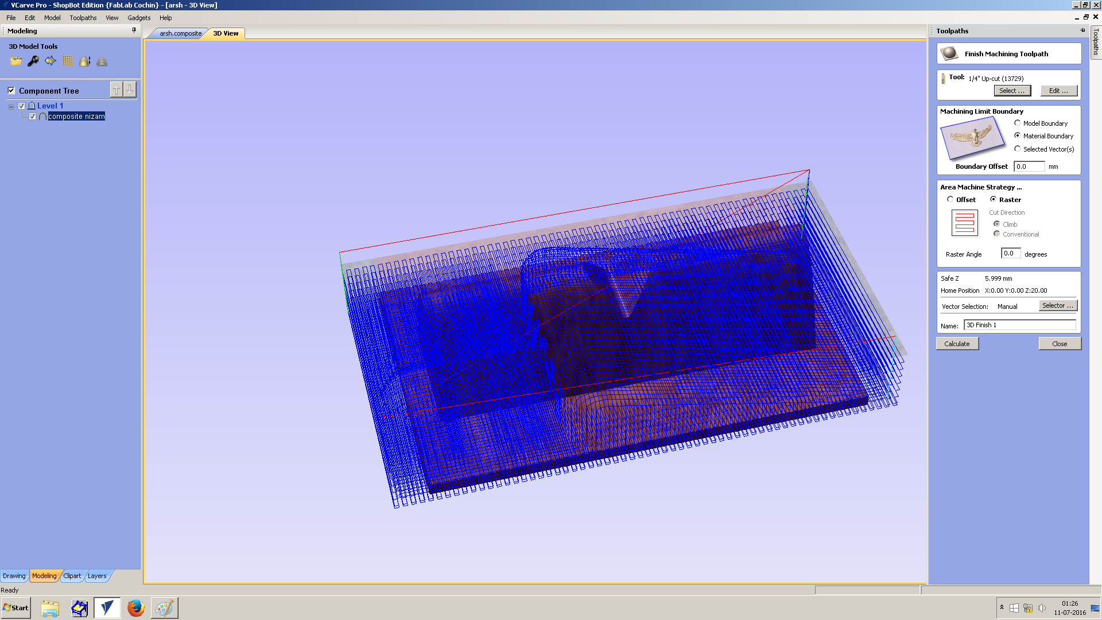Viewport: 1102px width, 620px height.
Task: Open the File menu
Action: [11, 18]
